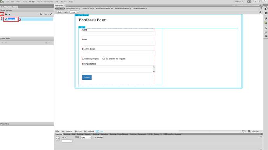
Task: Expand the Div ID dropdown field
Action: pyautogui.click(x=67, y=141)
